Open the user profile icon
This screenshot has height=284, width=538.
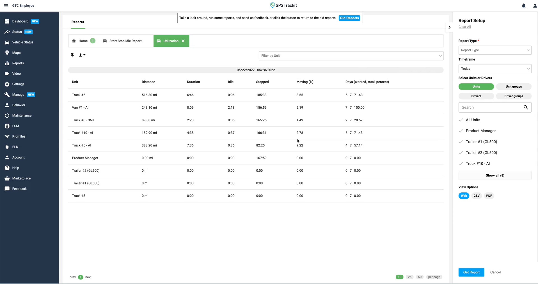535,6
